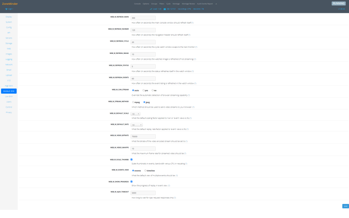Select 'yes' for WEB_M_CAN_STREAM
This screenshot has height=218, width=349.
[x=143, y=90]
